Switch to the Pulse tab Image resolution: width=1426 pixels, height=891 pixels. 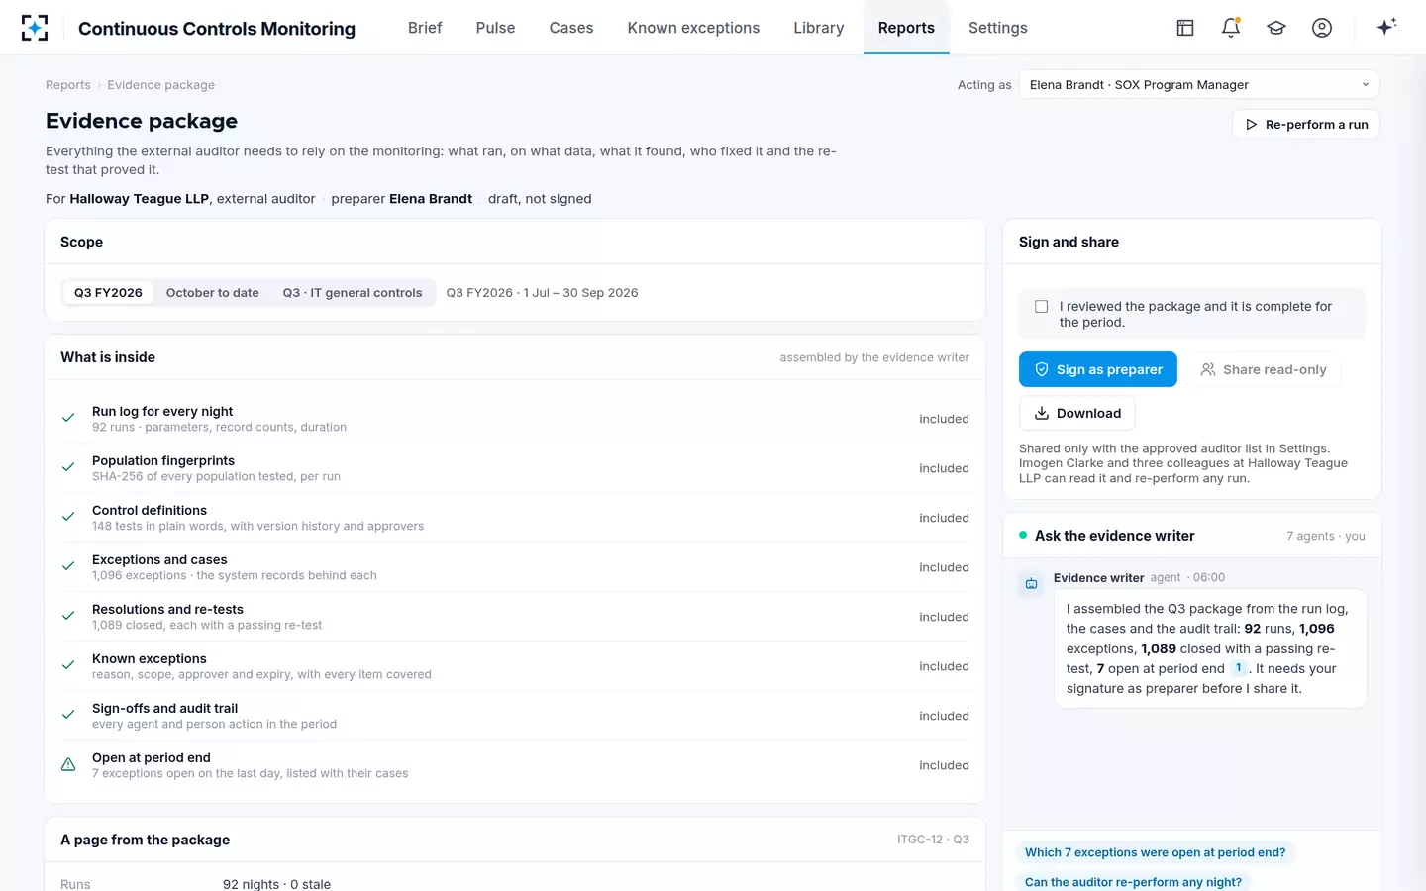point(495,28)
